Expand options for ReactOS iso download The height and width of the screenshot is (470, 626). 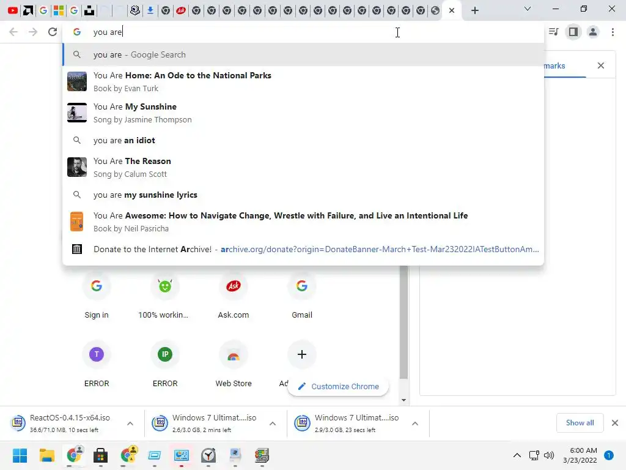pos(130,423)
